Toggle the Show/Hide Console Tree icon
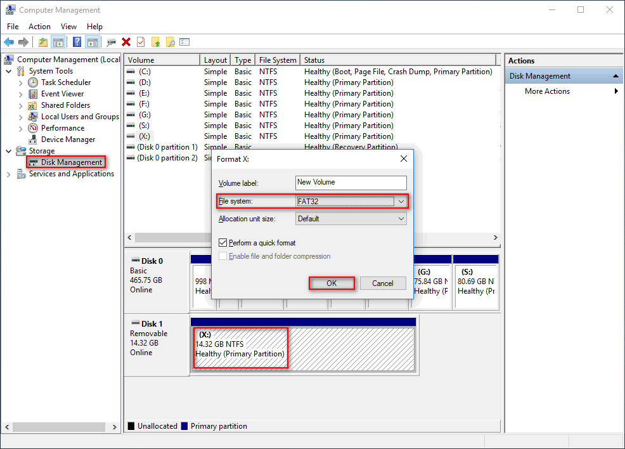The height and width of the screenshot is (449, 625). click(58, 42)
